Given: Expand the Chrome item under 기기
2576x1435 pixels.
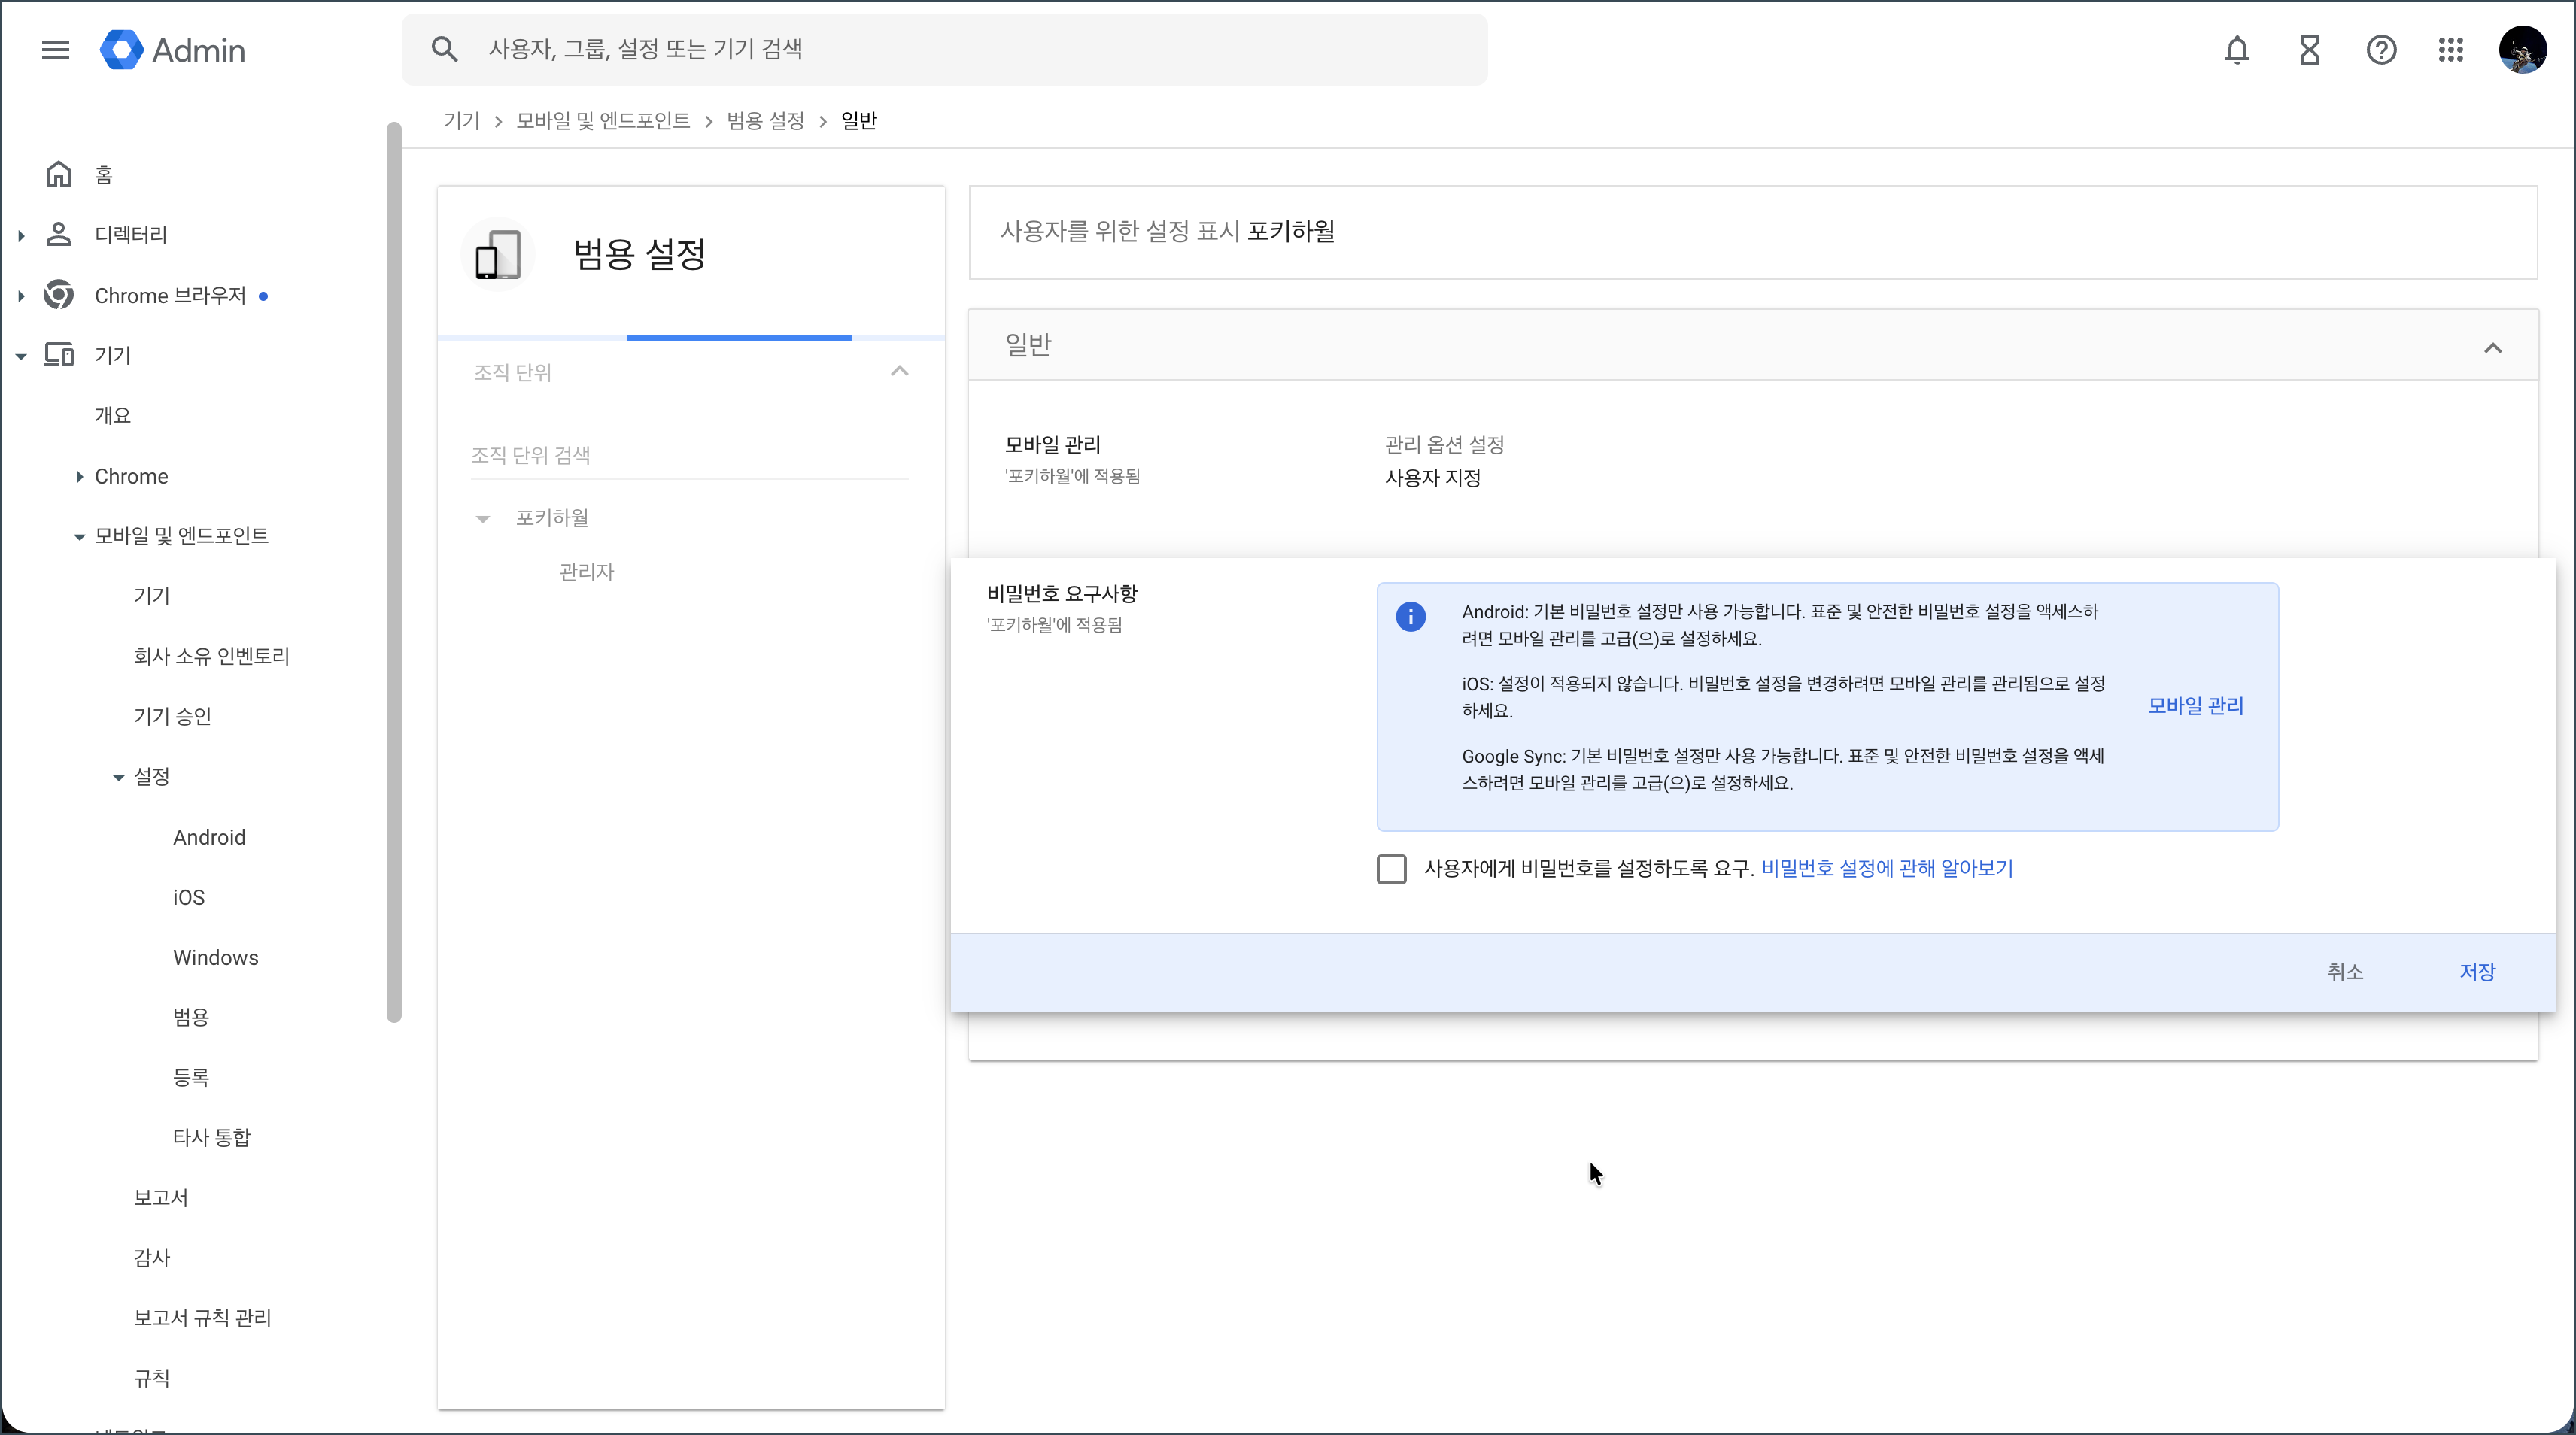Looking at the screenshot, I should tap(79, 477).
